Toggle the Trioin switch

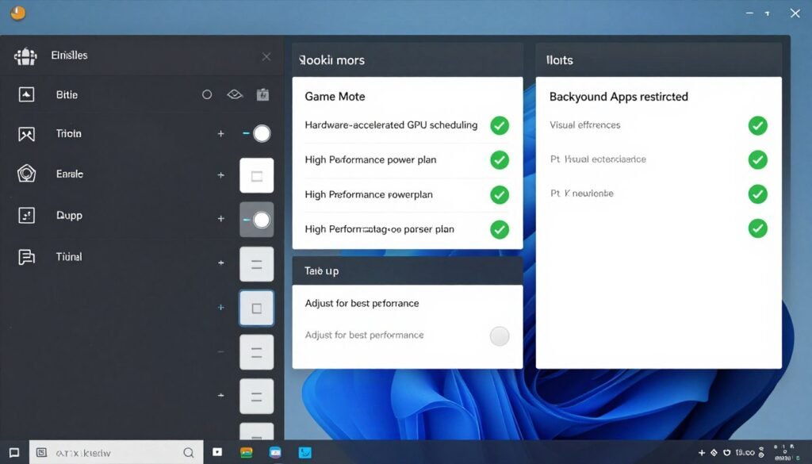click(x=257, y=133)
